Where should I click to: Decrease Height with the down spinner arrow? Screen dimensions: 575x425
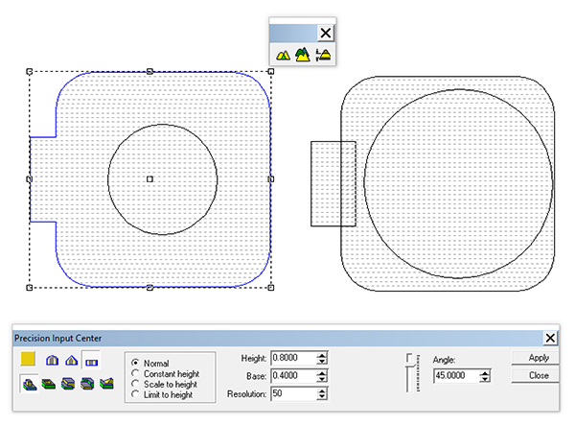tap(322, 361)
